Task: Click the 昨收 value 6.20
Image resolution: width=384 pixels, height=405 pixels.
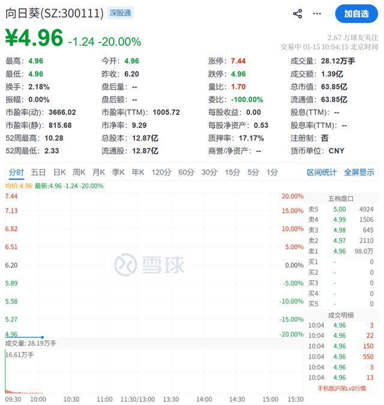Action: click(132, 74)
